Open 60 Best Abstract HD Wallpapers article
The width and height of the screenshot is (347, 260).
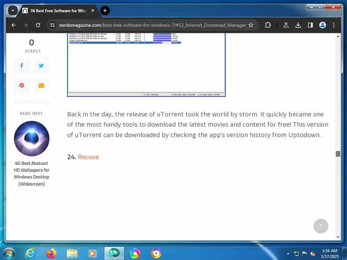click(x=32, y=174)
